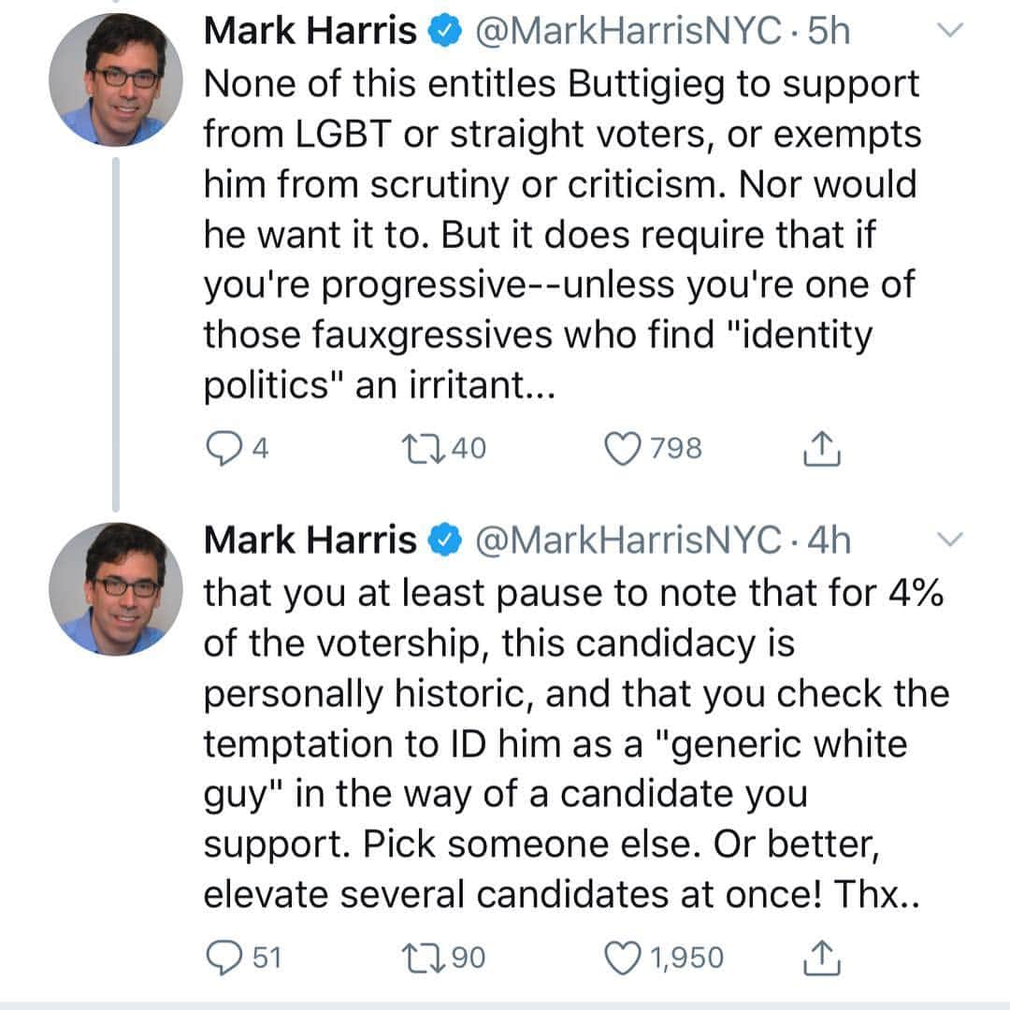Image resolution: width=1010 pixels, height=1010 pixels.
Task: Open the @MarkHarrisNYC handle on the 5h tweet
Action: [x=628, y=31]
